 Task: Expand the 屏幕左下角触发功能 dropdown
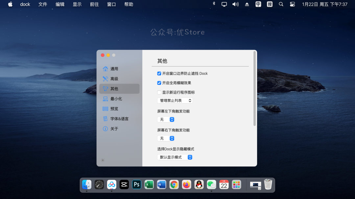(166, 119)
